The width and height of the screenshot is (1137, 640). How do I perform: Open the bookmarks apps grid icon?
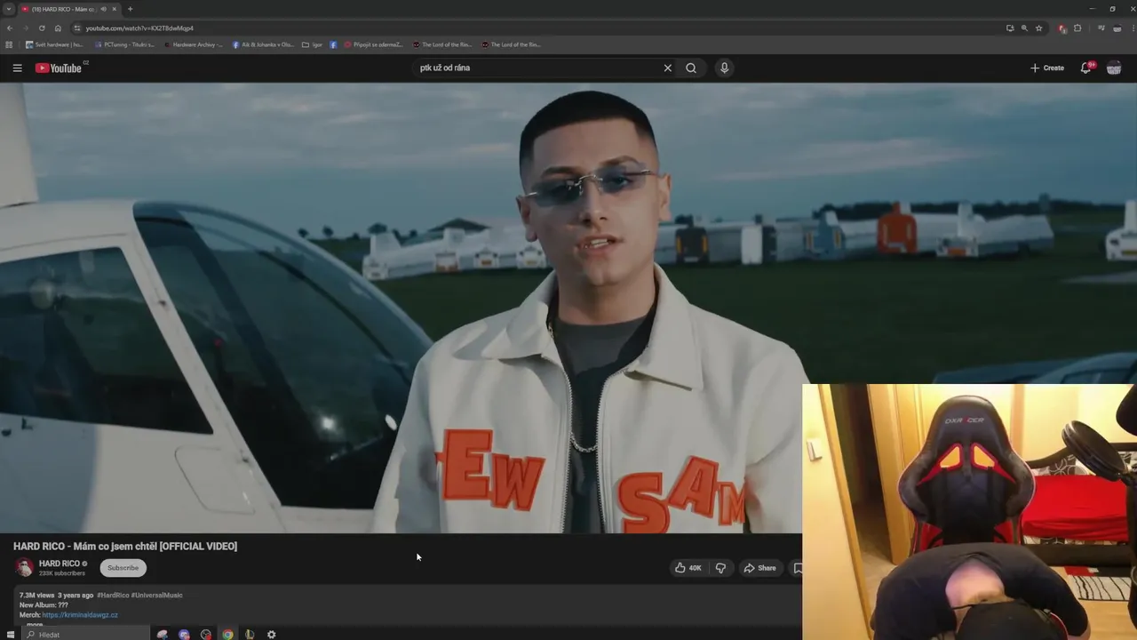pos(9,44)
